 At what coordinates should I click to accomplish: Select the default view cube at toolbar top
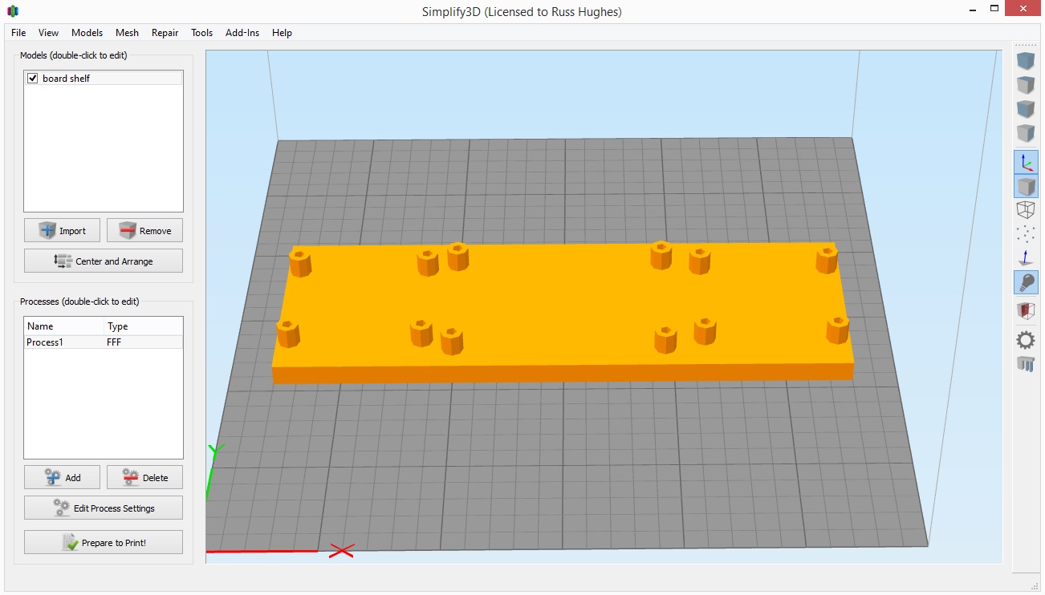[x=1026, y=60]
